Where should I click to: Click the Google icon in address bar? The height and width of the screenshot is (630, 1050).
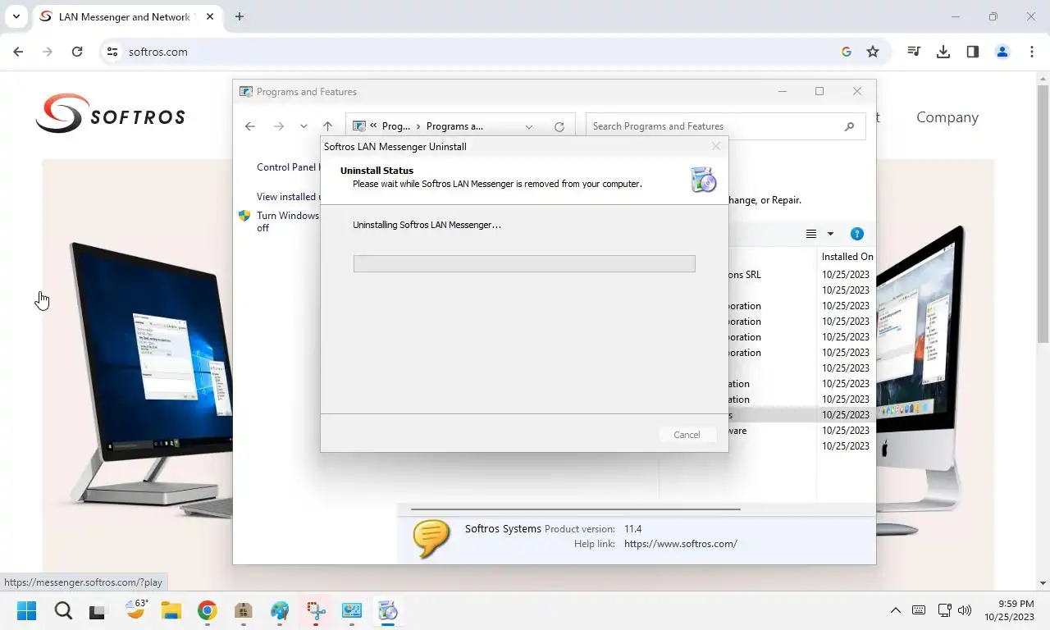click(847, 52)
